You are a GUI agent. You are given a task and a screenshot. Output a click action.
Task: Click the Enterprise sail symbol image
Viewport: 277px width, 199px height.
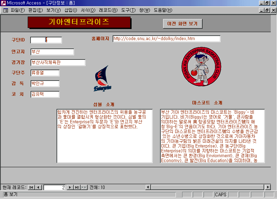click(x=102, y=78)
